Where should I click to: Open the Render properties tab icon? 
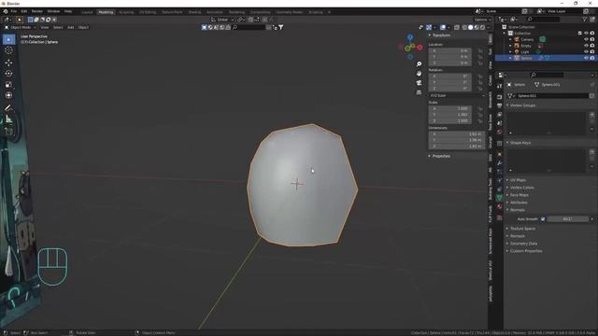pyautogui.click(x=500, y=97)
